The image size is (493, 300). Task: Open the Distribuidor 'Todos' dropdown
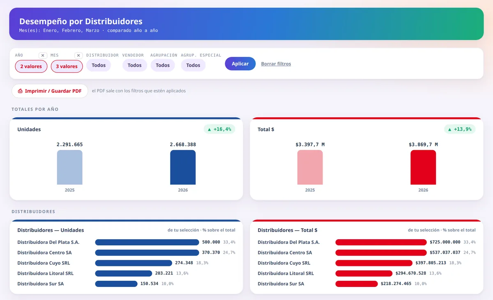(99, 65)
